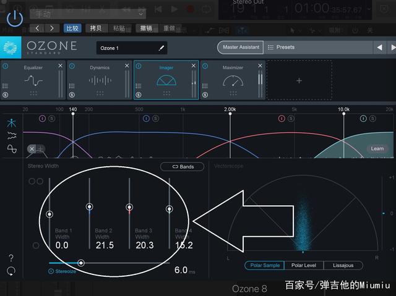Bypass Band 1 purple power icon
The height and width of the screenshot is (296, 396).
pyautogui.click(x=43, y=119)
